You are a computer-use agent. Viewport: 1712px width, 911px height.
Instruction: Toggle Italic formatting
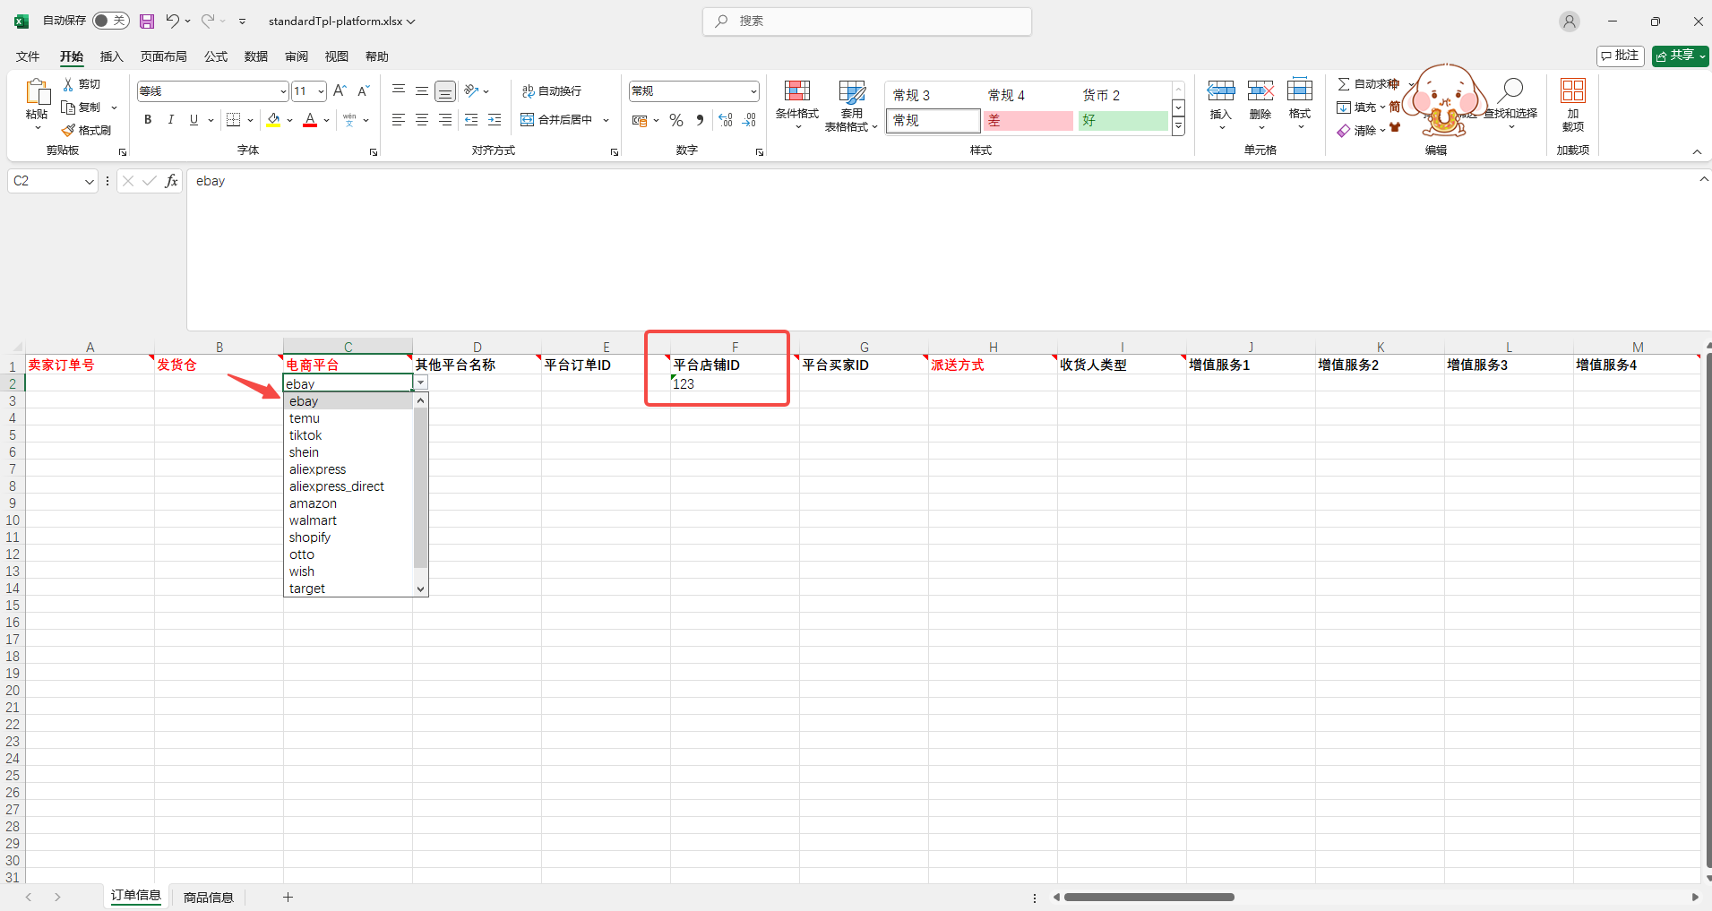point(170,119)
